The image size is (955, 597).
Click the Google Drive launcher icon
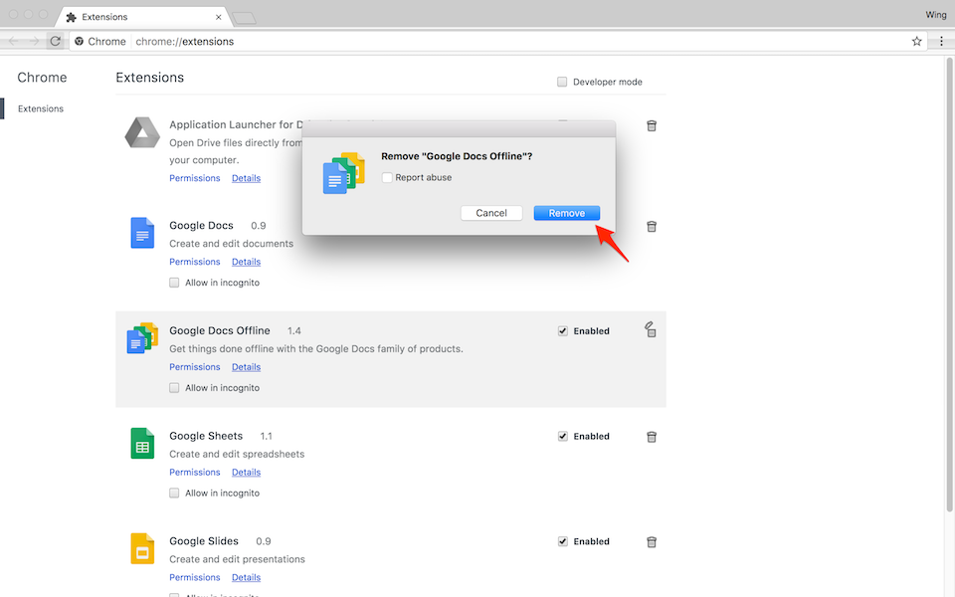click(142, 132)
